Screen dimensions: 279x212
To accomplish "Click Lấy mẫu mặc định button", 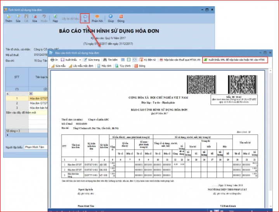I will pyautogui.click(x=83, y=66).
